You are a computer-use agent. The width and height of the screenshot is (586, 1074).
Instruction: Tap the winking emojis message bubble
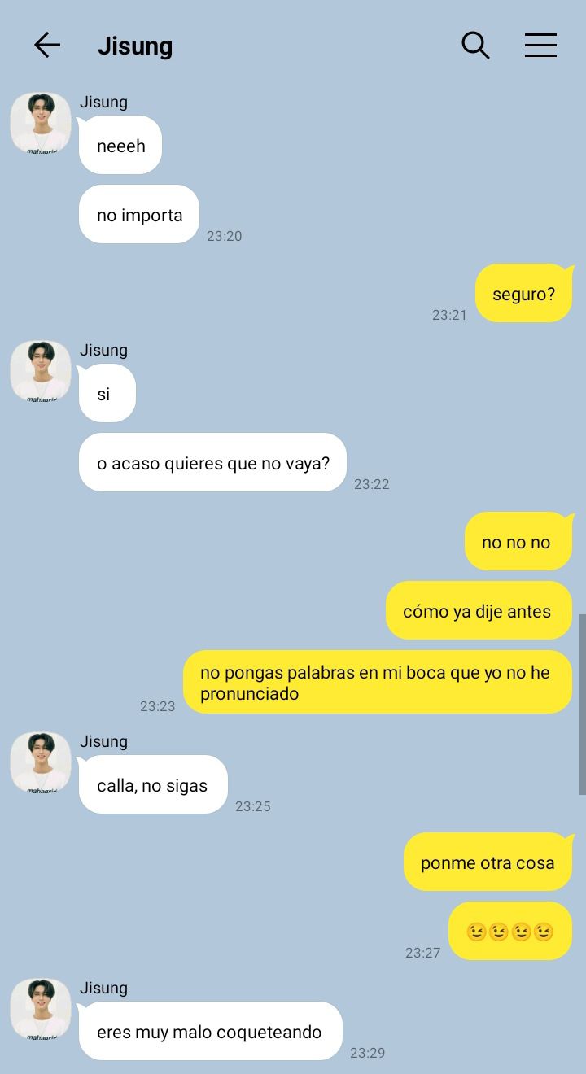(510, 931)
